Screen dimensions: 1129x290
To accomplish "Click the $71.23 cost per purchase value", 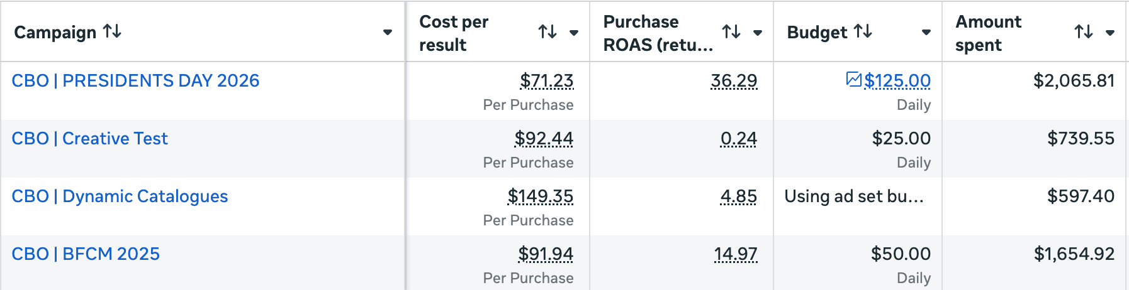I will 546,81.
